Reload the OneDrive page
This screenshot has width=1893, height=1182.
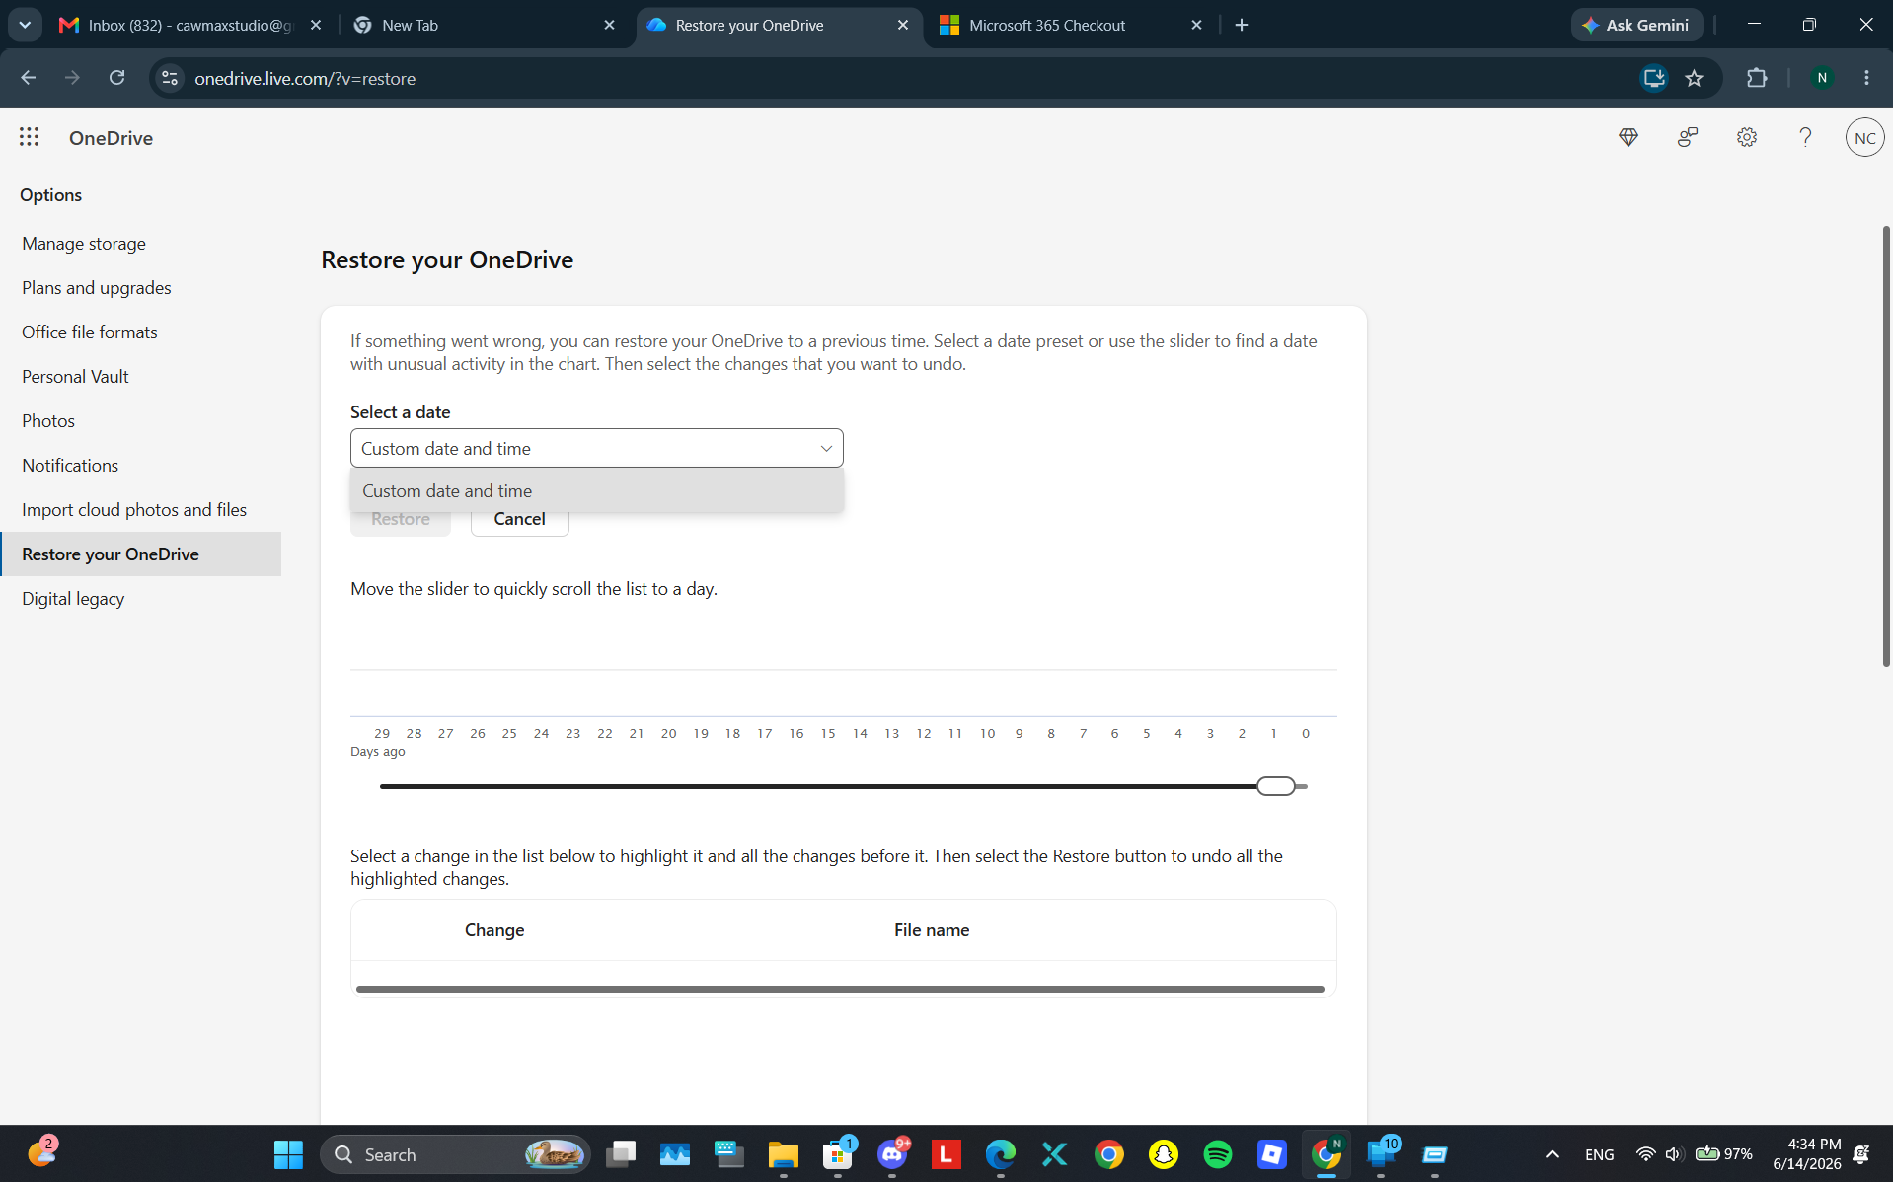[x=116, y=78]
